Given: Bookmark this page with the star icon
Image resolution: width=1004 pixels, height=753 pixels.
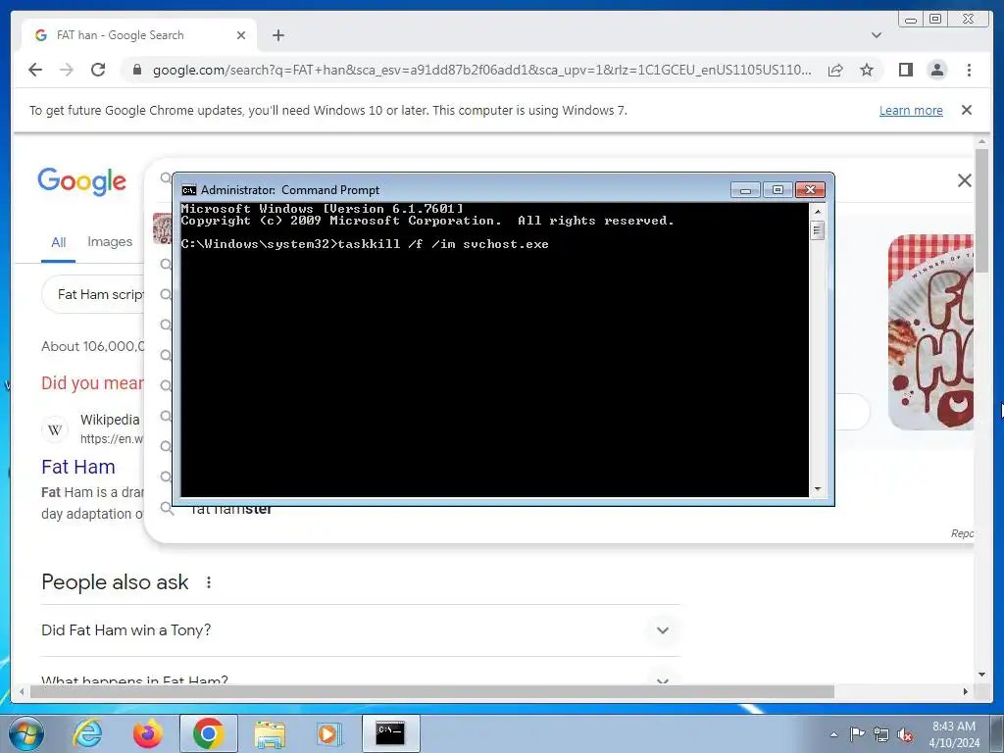Looking at the screenshot, I should [867, 70].
